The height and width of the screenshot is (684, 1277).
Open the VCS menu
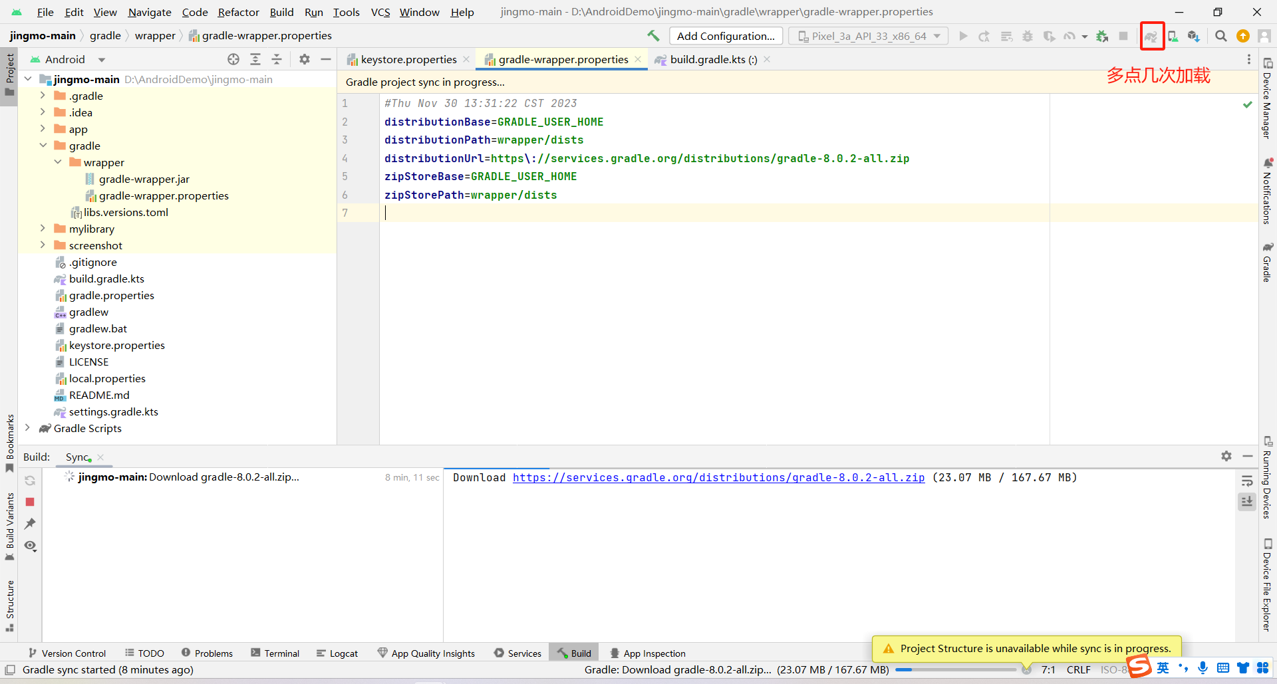pos(380,12)
